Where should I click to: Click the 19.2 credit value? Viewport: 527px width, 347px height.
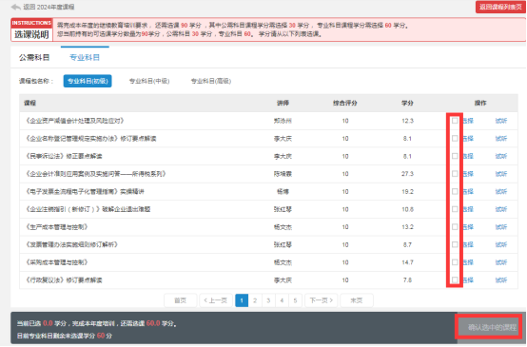407,191
